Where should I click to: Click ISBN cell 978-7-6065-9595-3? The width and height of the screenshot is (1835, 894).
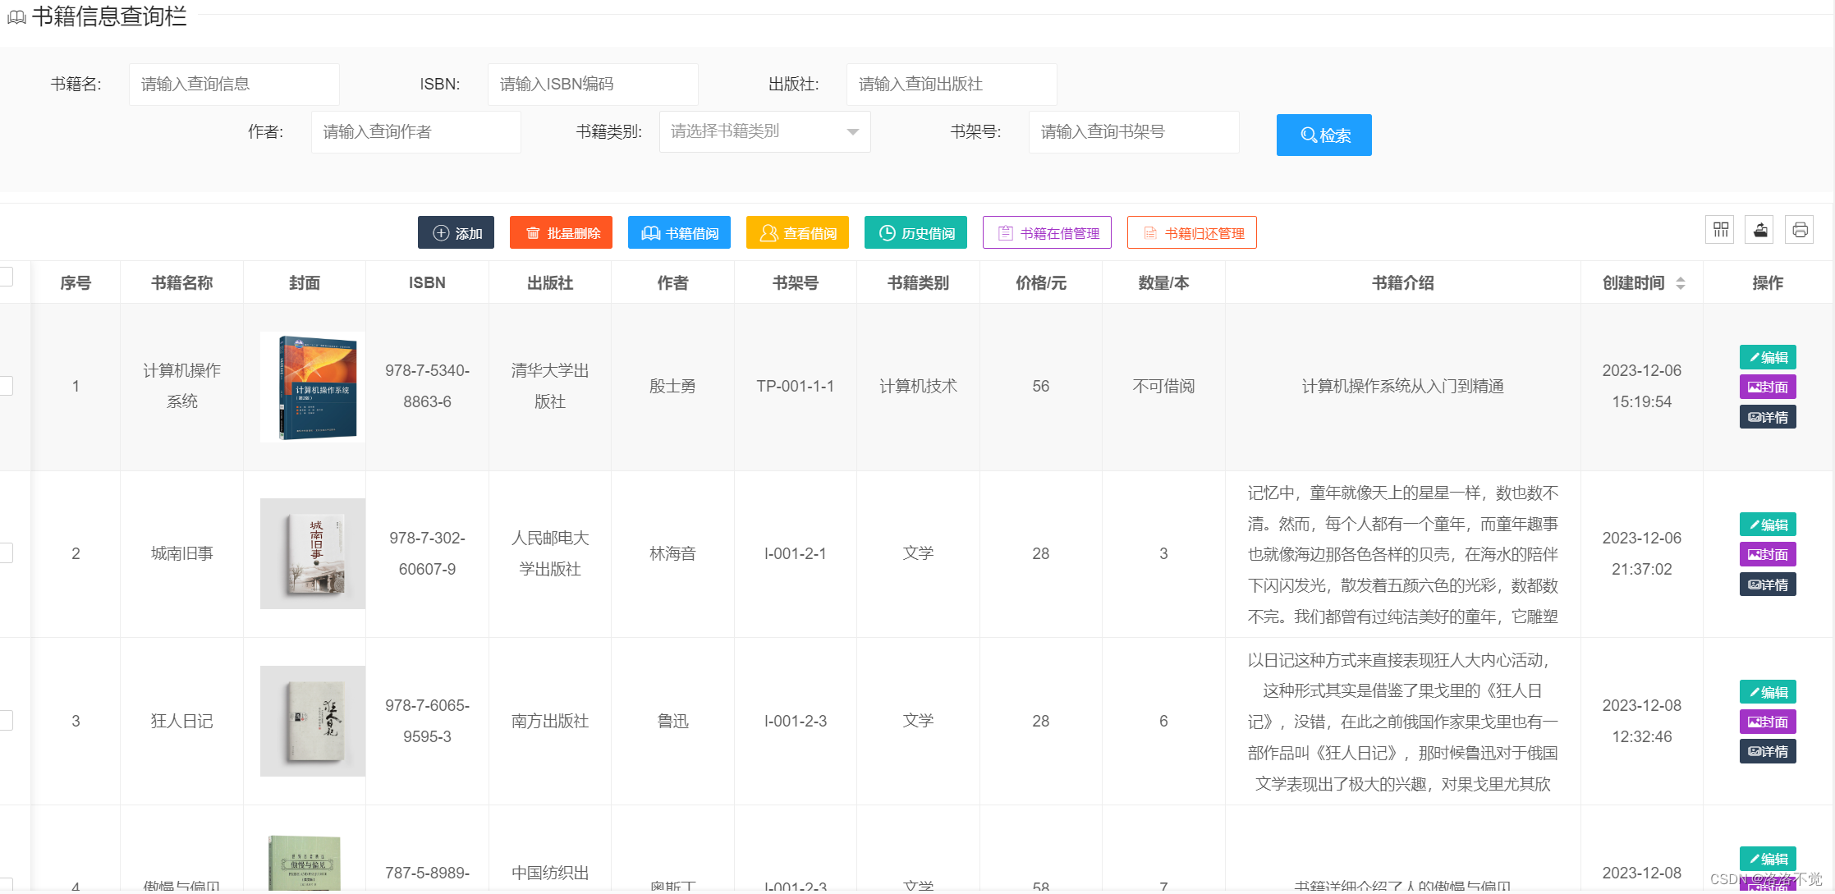427,721
